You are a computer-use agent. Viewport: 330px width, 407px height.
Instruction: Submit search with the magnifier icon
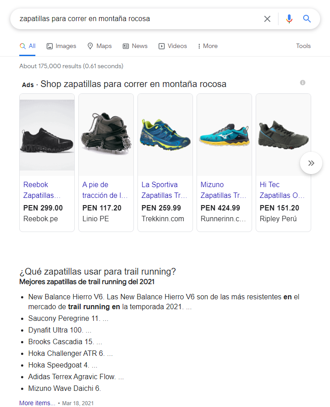point(307,19)
